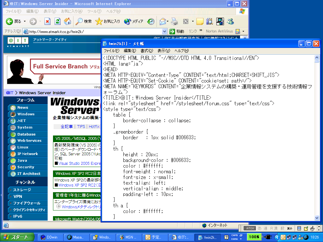Click the 全記事 link on the page
The image size is (323, 242).
pos(67,126)
